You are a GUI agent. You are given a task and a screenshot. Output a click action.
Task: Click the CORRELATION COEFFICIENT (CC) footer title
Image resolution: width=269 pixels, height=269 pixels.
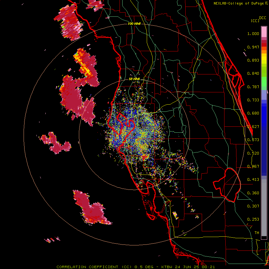point(94,267)
